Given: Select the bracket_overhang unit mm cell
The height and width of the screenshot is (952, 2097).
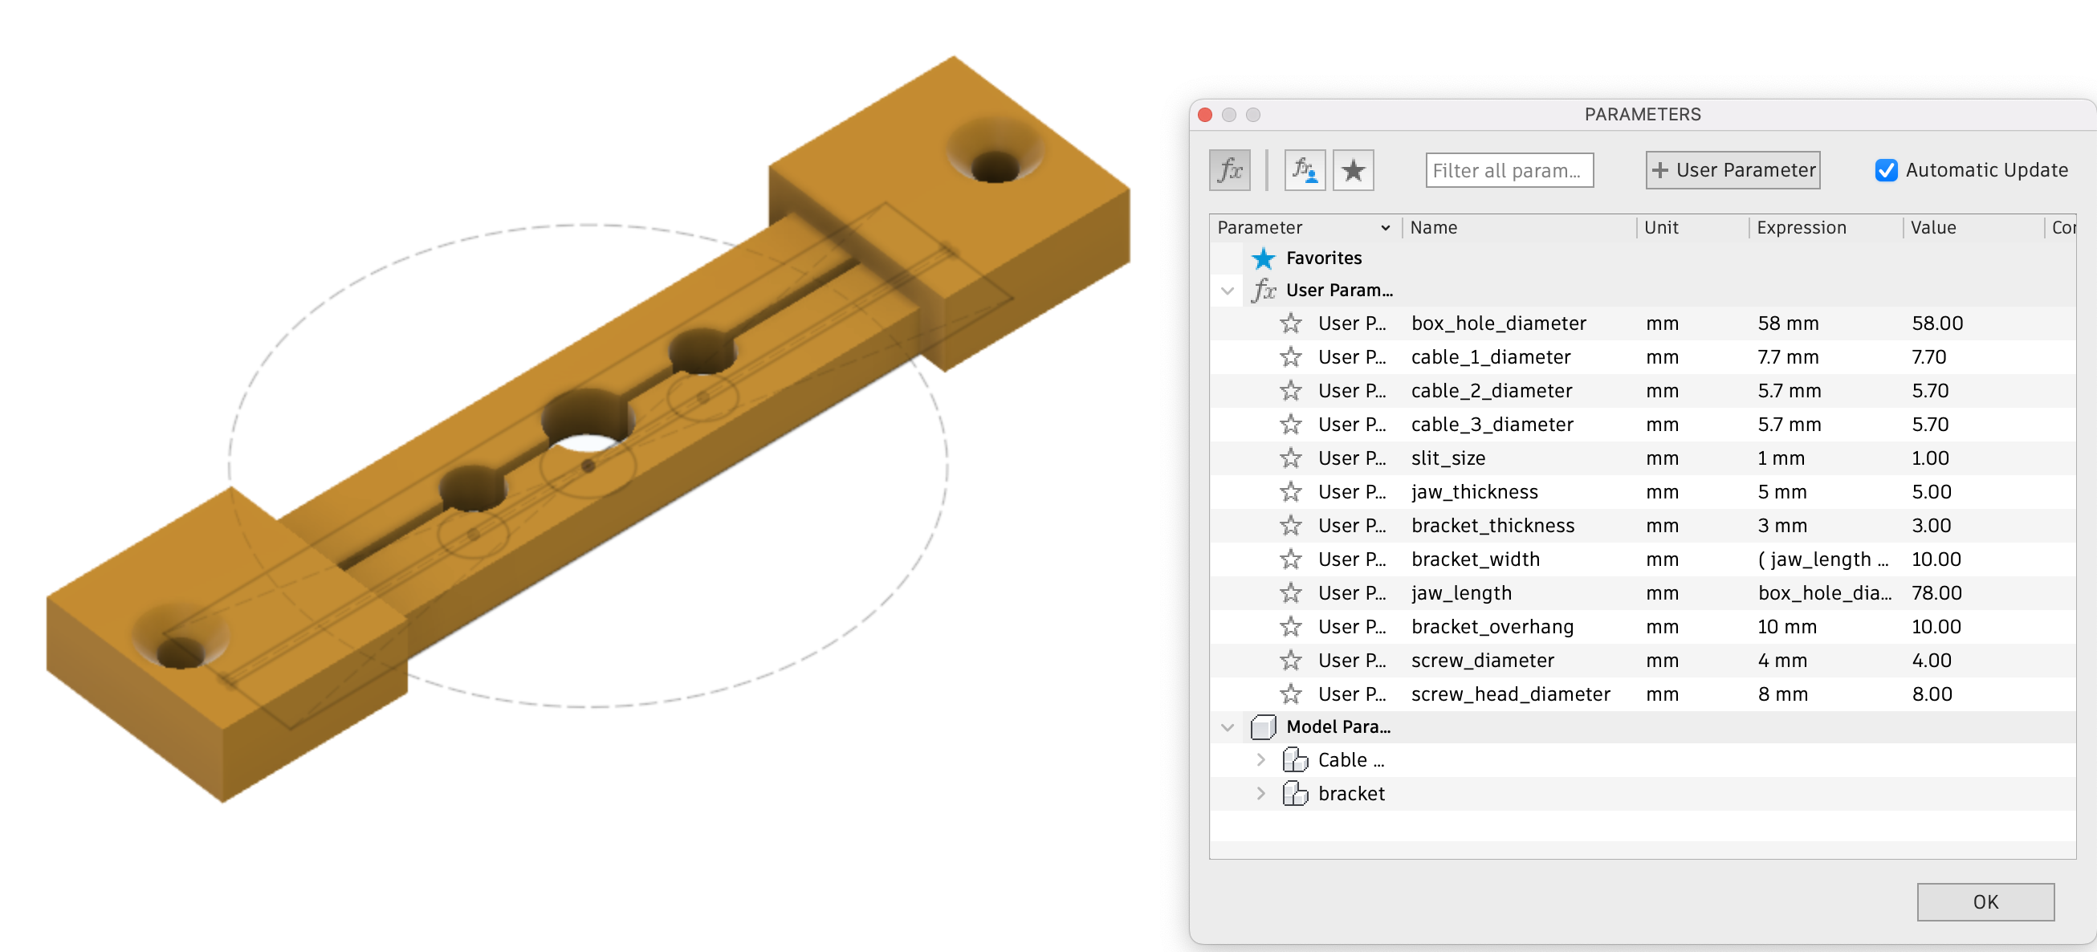Looking at the screenshot, I should (1662, 628).
